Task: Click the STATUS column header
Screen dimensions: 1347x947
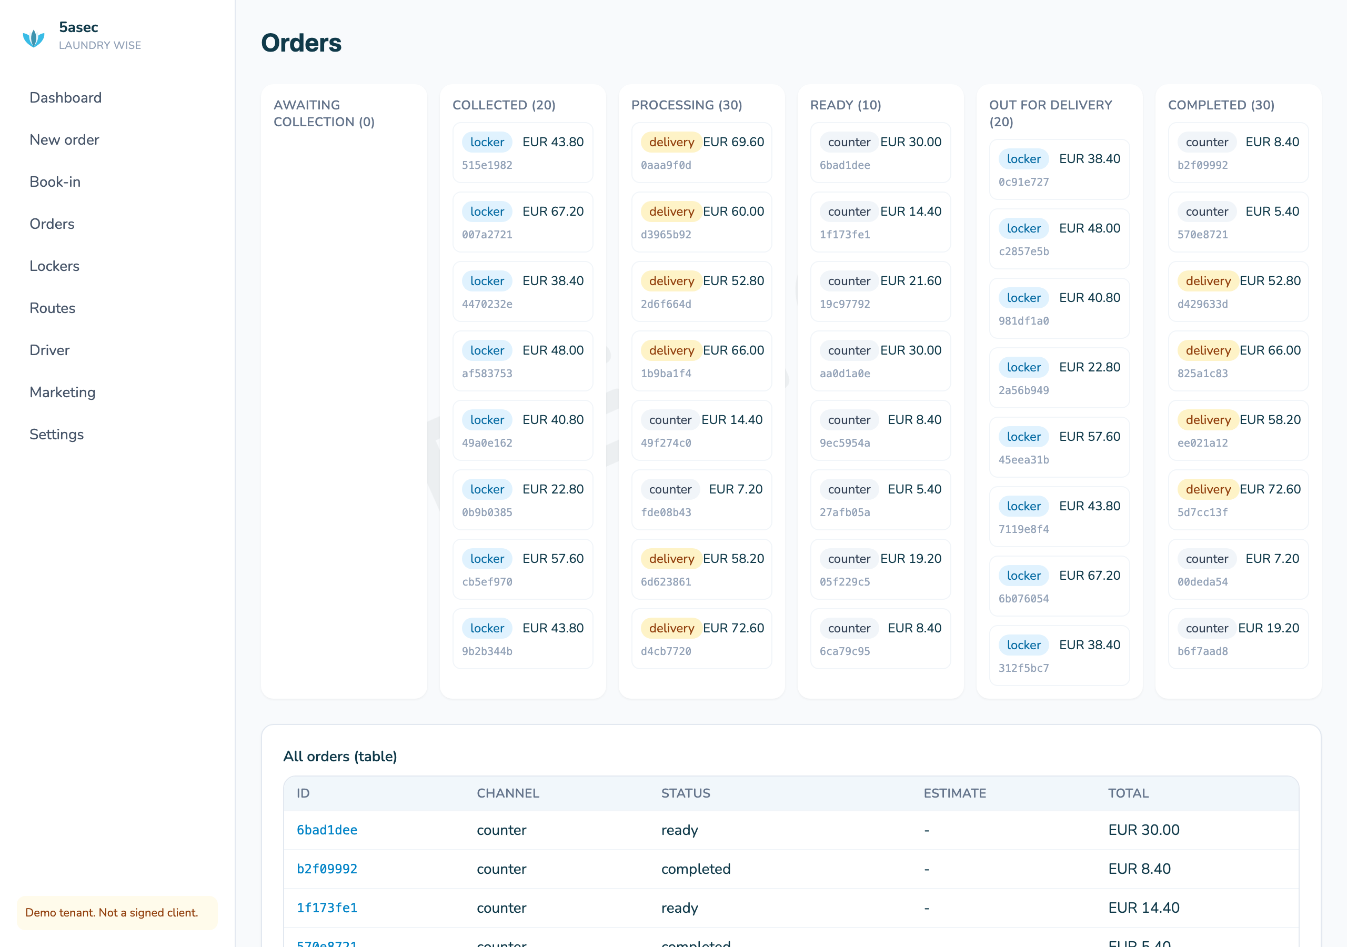Action: coord(686,793)
